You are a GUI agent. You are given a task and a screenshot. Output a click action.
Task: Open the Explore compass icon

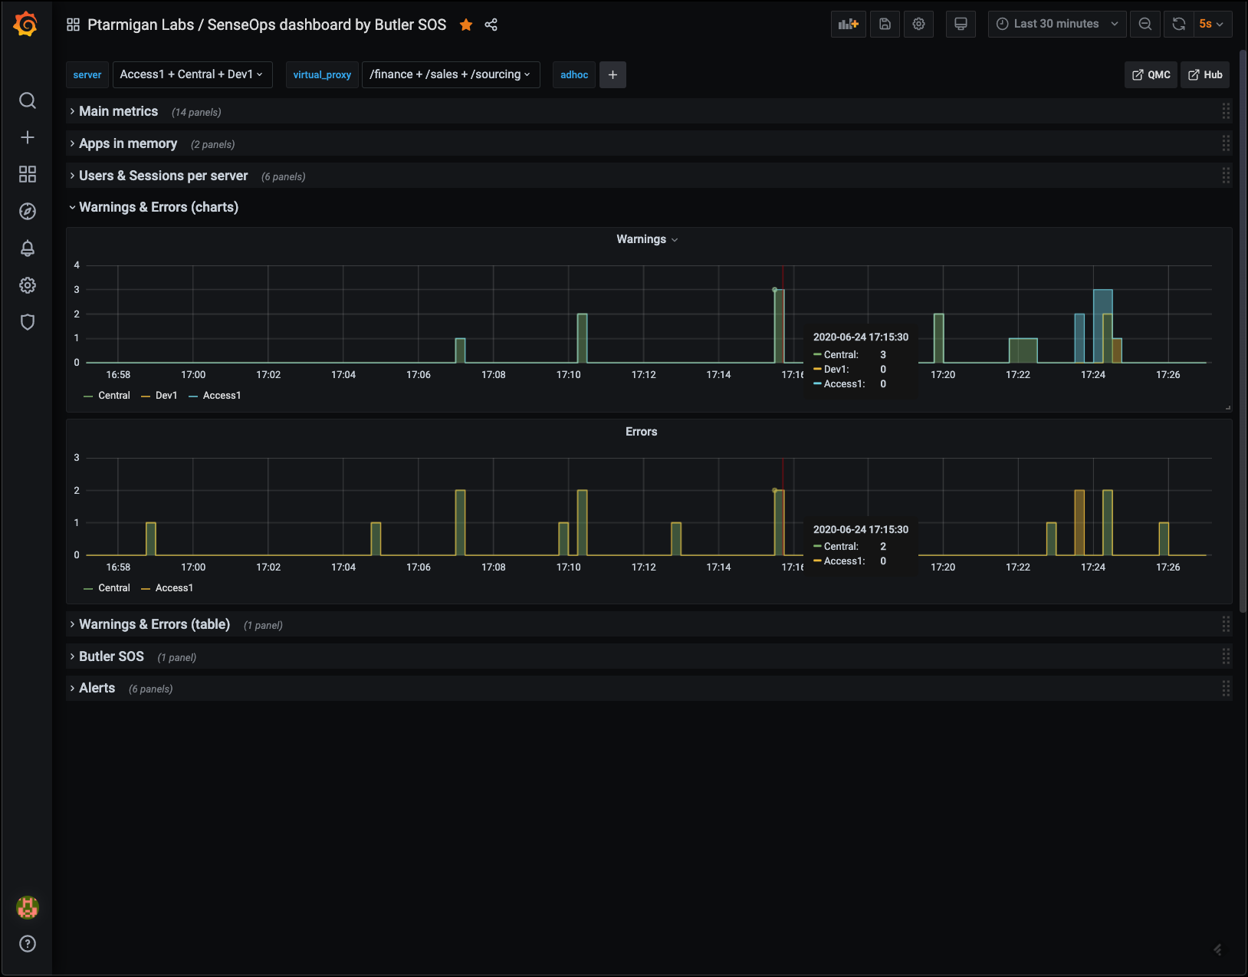(x=28, y=212)
